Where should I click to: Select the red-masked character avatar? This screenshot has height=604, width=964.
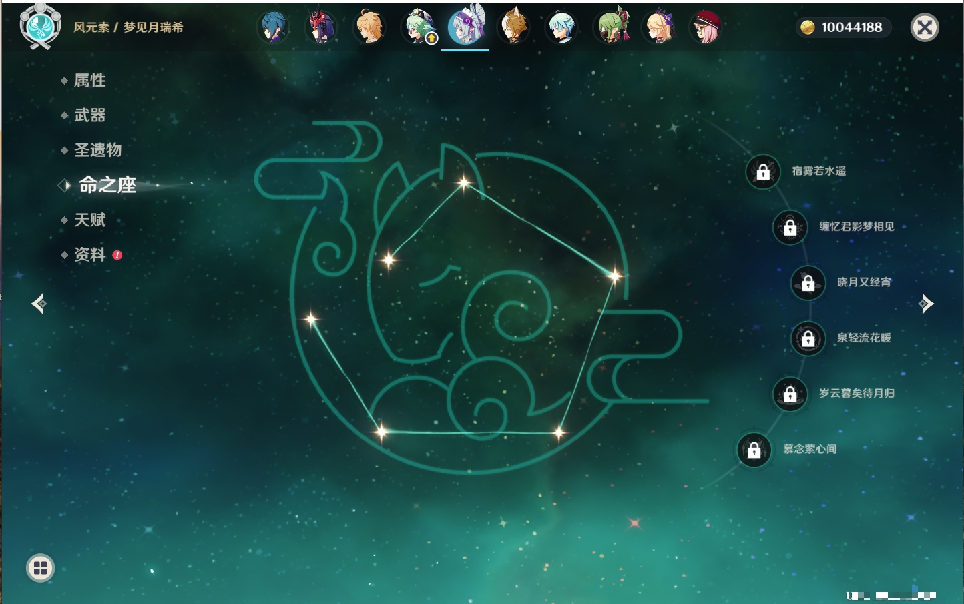click(x=321, y=27)
